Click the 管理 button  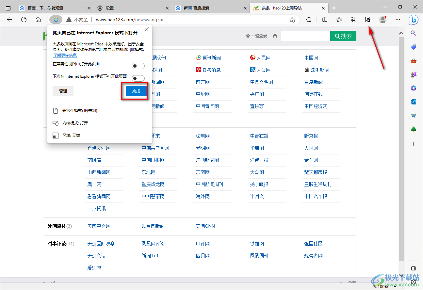[63, 91]
